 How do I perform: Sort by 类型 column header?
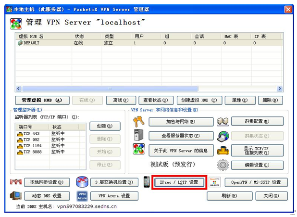pyautogui.click(x=116, y=37)
